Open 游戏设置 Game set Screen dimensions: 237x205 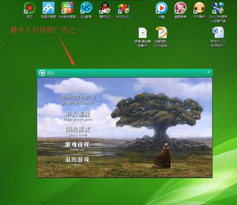pos(77,146)
